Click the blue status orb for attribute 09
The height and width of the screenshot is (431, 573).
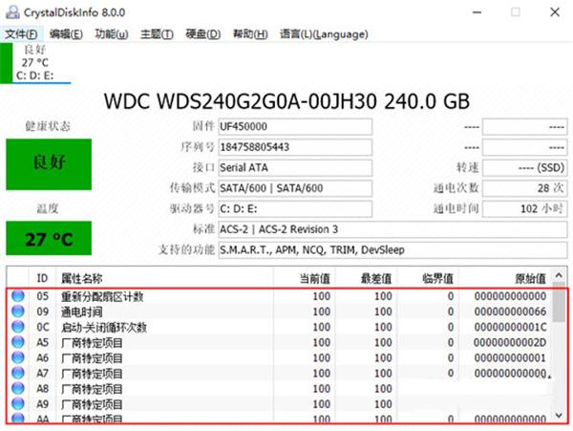[x=18, y=312]
